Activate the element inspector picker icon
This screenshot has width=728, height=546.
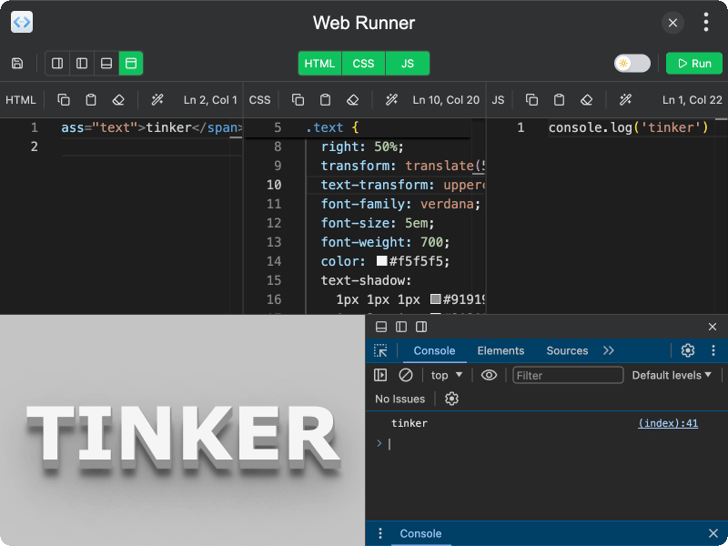tap(380, 350)
